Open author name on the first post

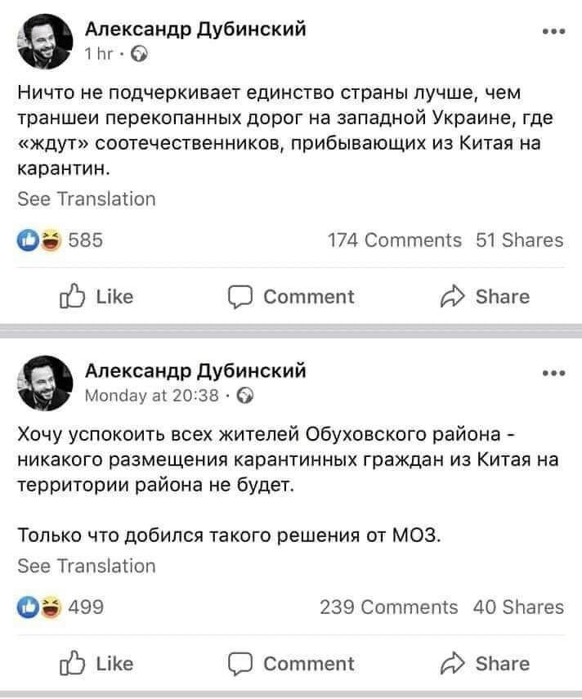click(196, 30)
